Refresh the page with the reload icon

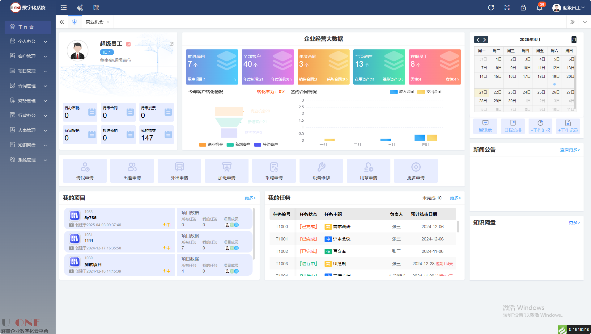tap(491, 7)
